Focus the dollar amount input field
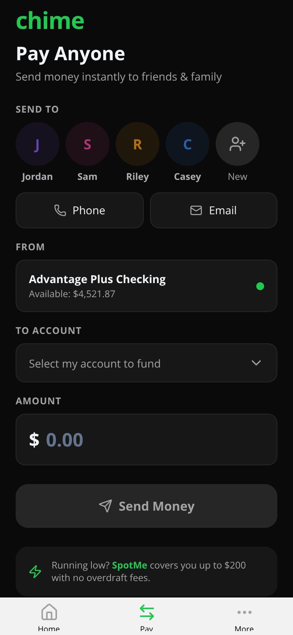This screenshot has height=635, width=293. point(146,439)
